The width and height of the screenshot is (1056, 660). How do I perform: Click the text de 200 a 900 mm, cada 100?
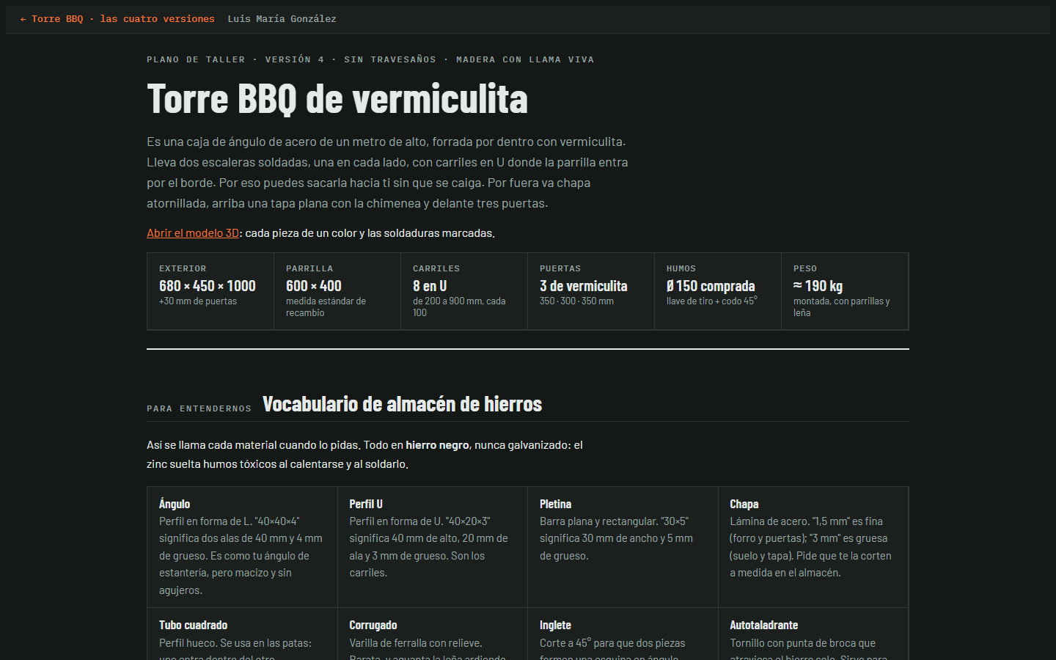[459, 307]
